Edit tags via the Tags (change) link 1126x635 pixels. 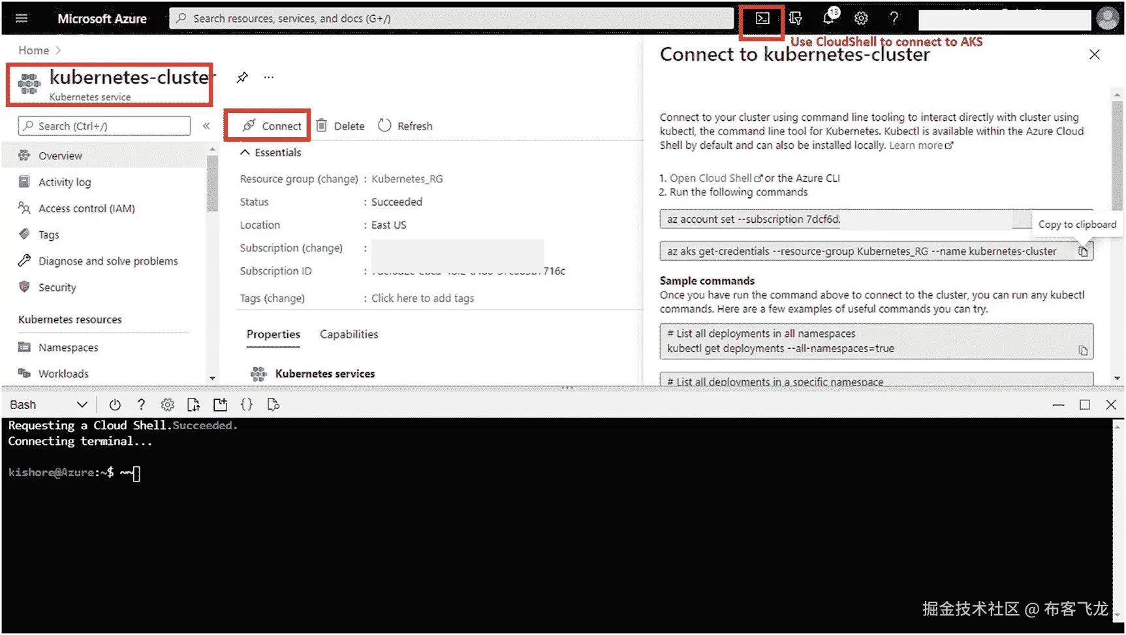click(284, 299)
